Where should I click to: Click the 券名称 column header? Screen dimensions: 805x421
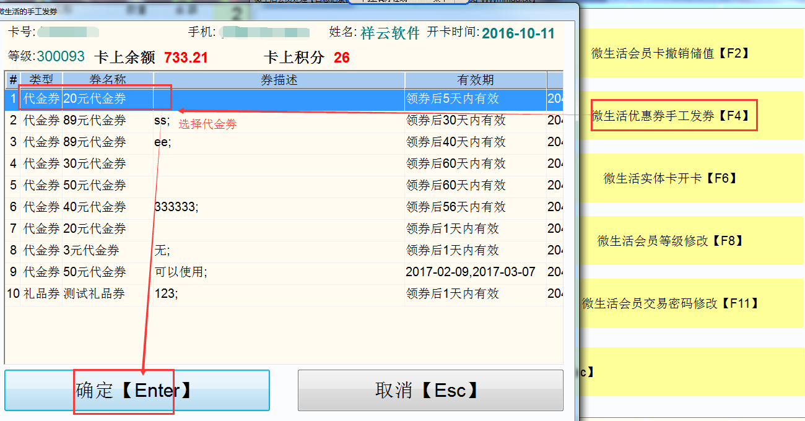[x=108, y=80]
